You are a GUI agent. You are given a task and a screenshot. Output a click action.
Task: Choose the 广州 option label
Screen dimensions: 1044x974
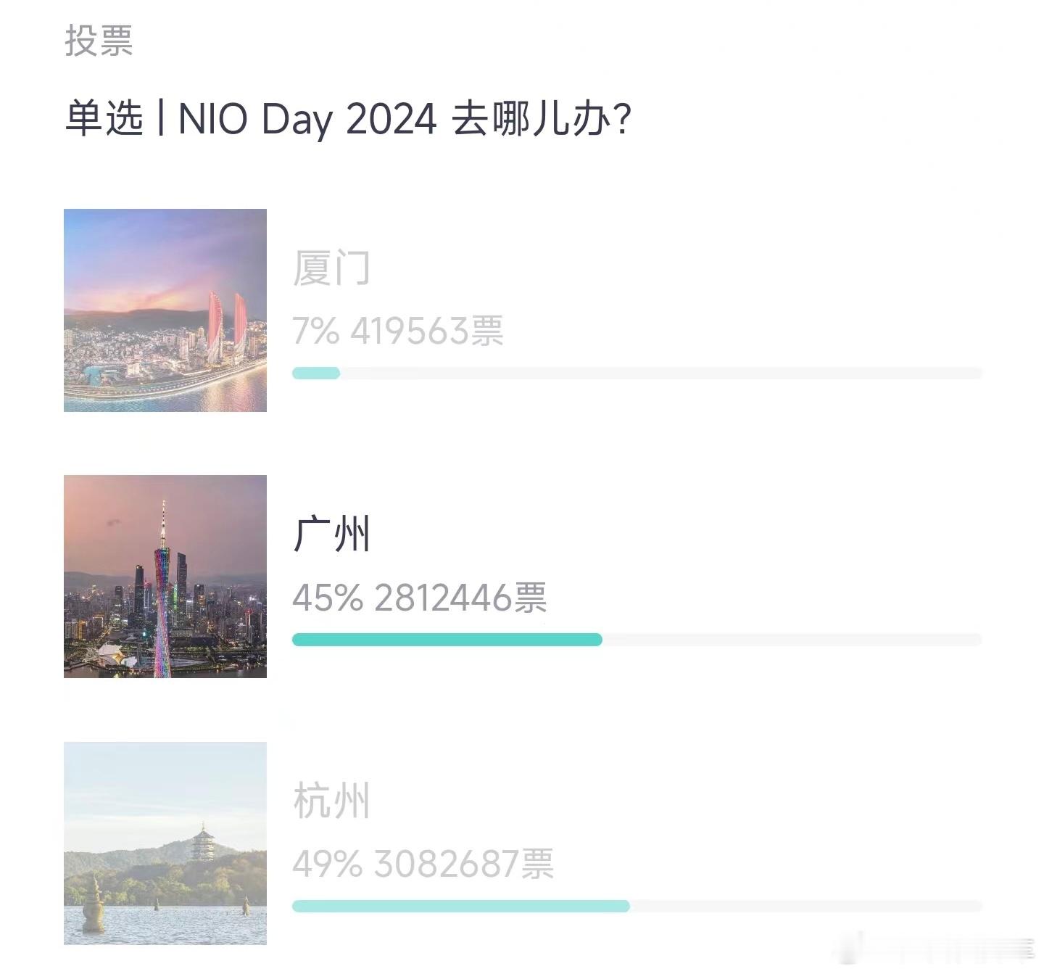coord(331,535)
